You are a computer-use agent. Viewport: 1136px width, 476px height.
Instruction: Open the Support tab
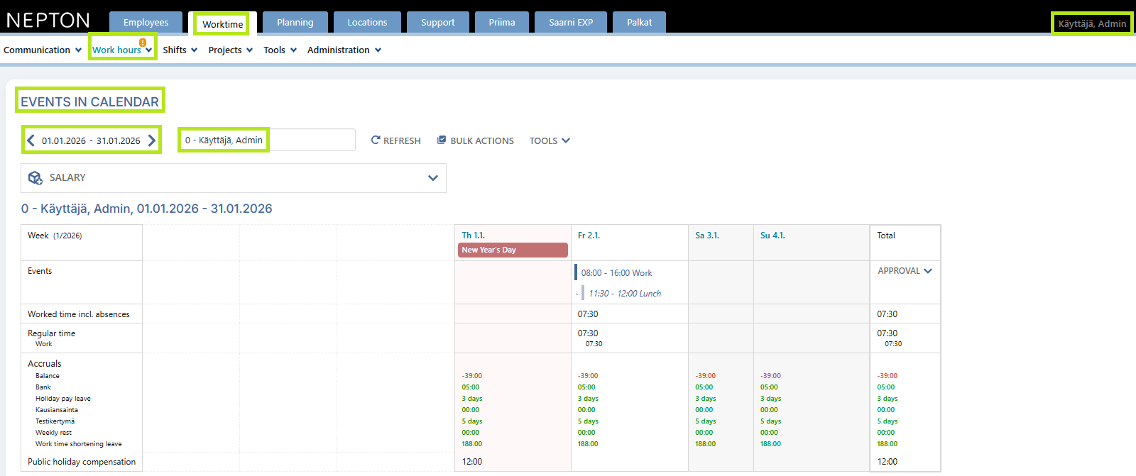pos(438,22)
